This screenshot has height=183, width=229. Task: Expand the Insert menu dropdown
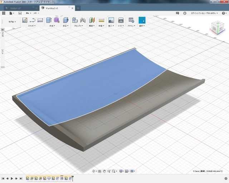click(x=111, y=26)
